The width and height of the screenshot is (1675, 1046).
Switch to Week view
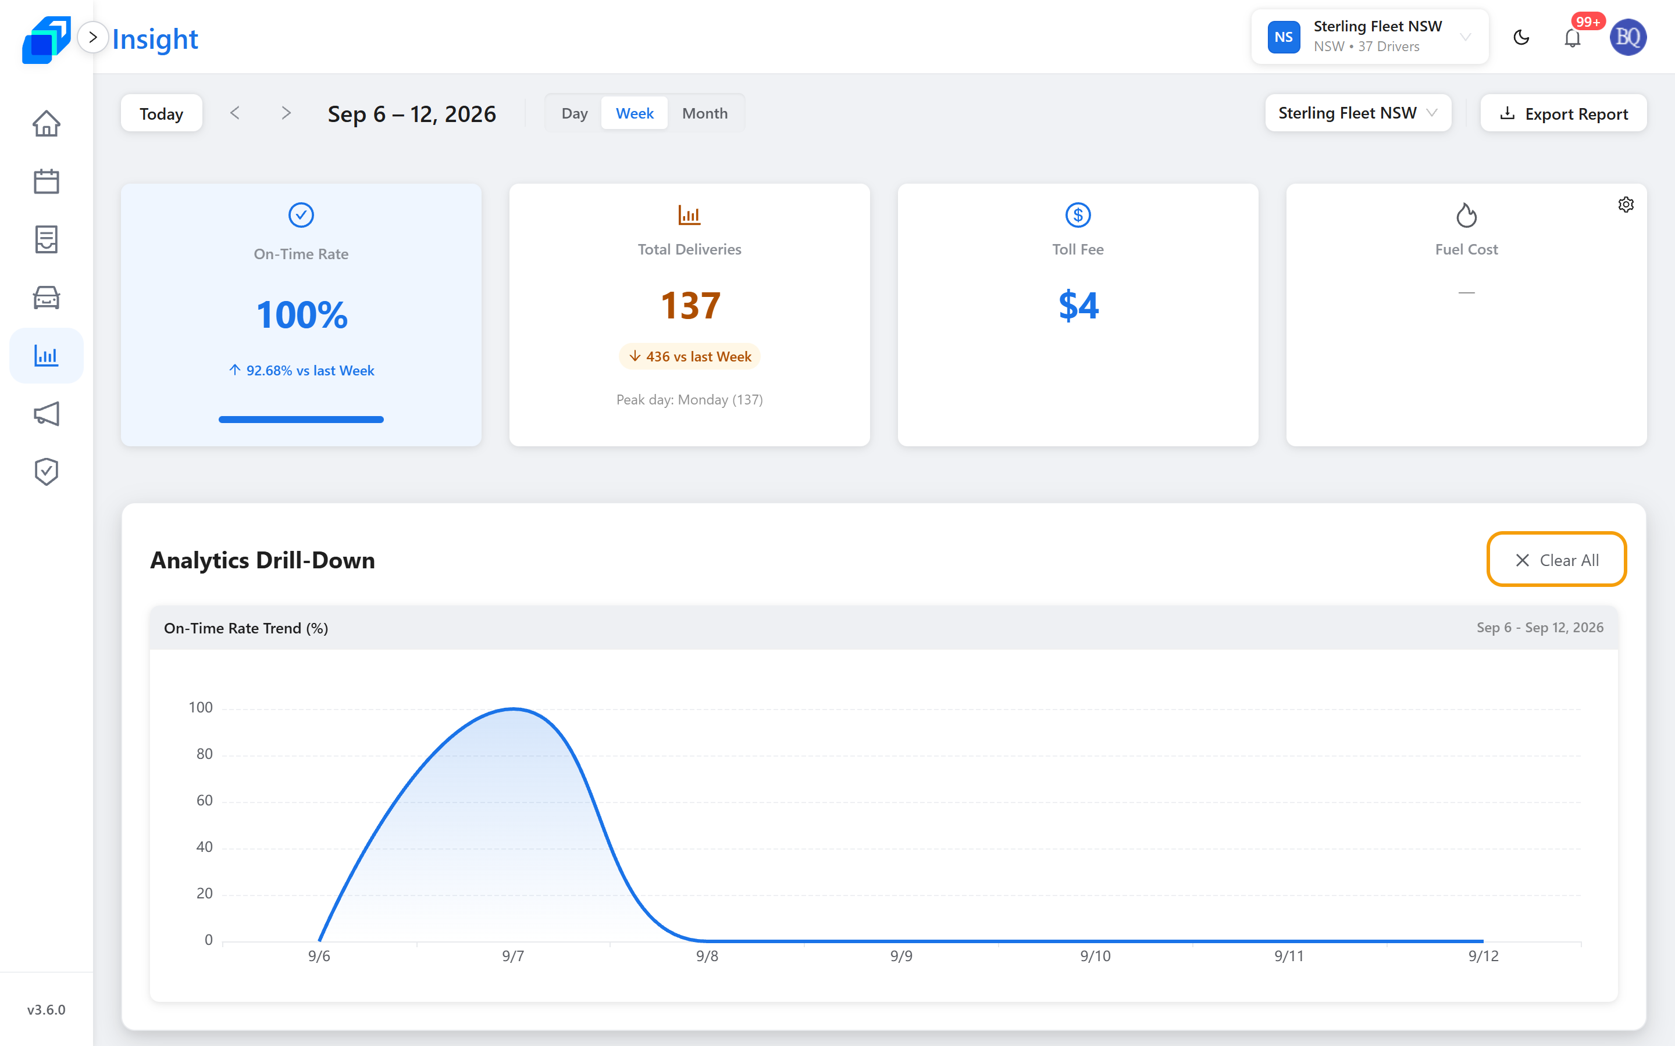click(634, 113)
